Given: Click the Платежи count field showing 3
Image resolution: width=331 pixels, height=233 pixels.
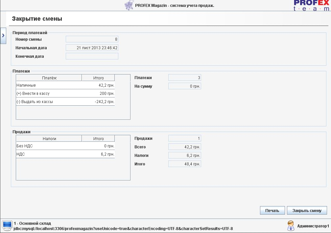Looking at the screenshot, I should 185,78.
